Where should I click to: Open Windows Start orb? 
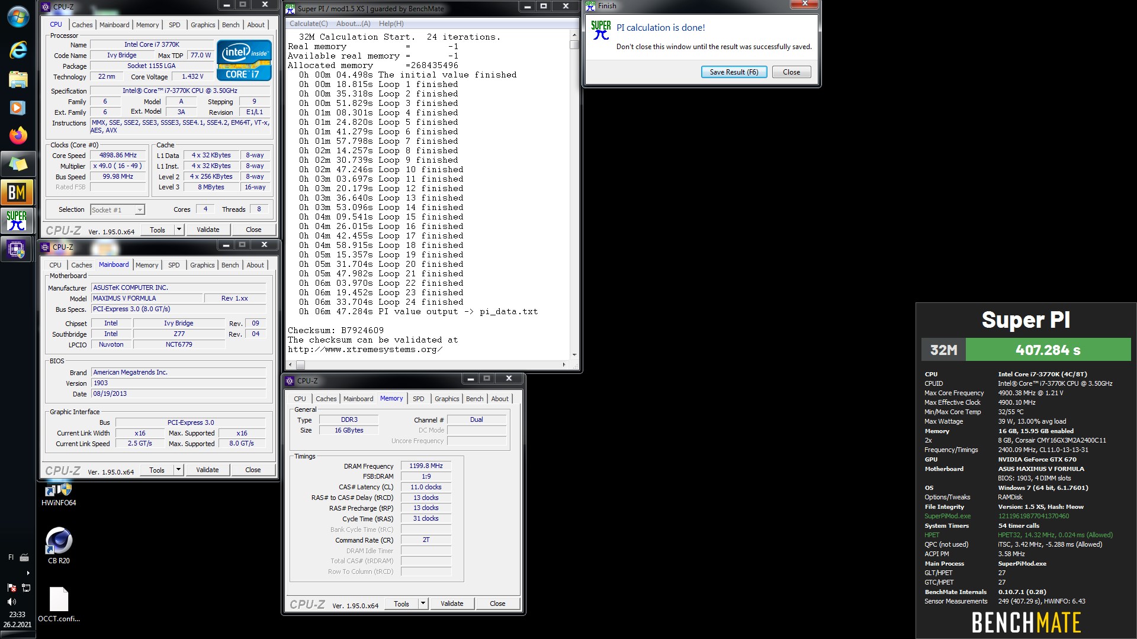(x=18, y=17)
